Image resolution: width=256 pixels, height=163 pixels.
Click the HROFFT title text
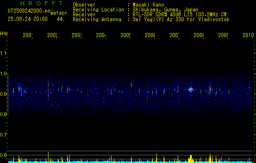(x=42, y=3)
